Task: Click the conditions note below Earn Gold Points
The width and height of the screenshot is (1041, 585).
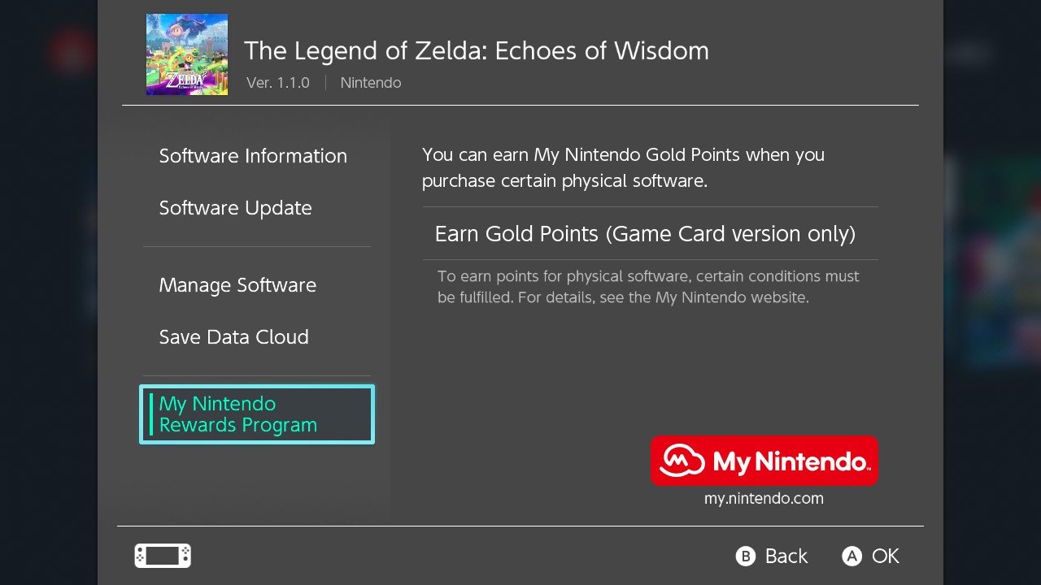Action: coord(648,287)
